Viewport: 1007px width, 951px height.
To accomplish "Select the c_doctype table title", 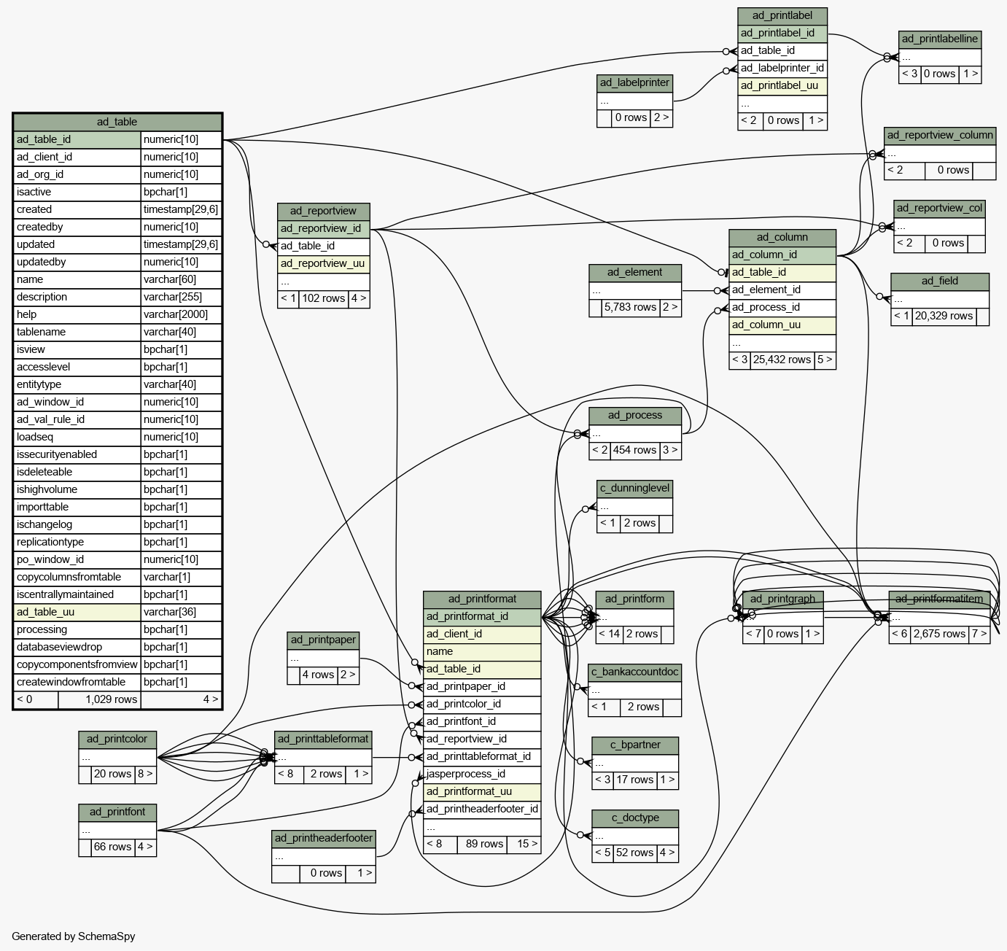I will [x=635, y=818].
